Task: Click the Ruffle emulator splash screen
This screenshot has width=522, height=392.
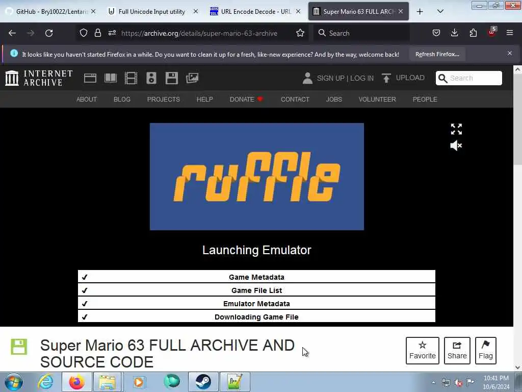Action: click(x=257, y=176)
